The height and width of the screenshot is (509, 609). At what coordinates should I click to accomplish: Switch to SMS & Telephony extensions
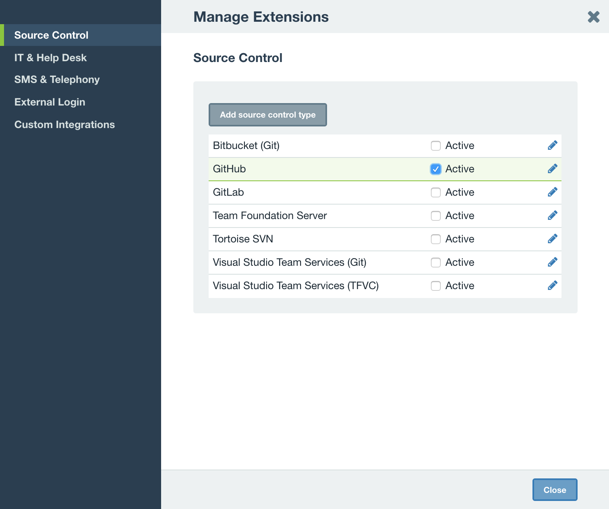pyautogui.click(x=57, y=80)
